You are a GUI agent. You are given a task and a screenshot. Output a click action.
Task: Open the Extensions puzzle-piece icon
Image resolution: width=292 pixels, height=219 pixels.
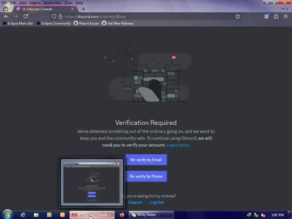pos(276,16)
